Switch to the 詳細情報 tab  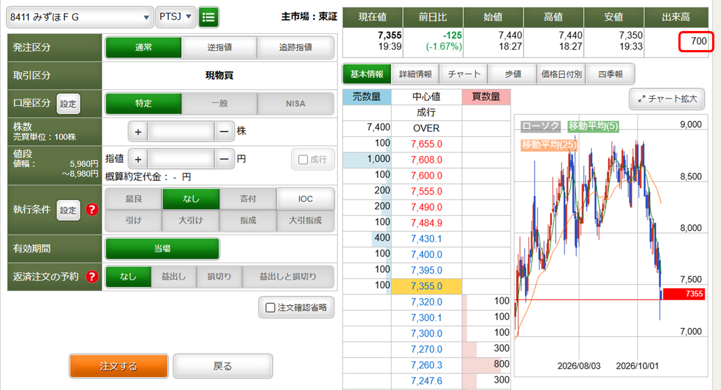coord(416,74)
